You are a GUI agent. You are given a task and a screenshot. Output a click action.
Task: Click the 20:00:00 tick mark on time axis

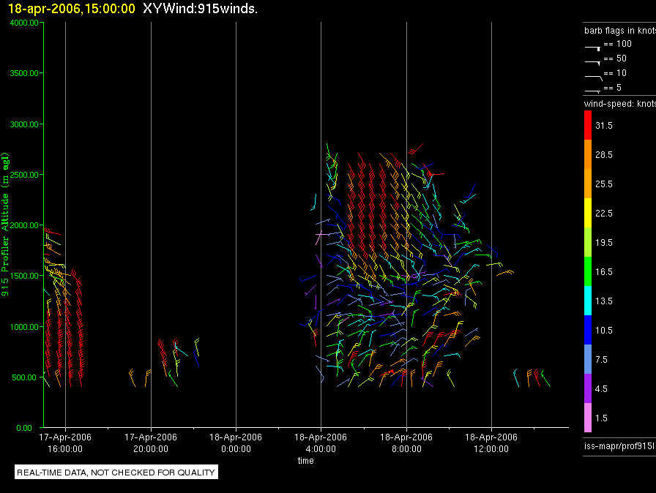point(151,429)
